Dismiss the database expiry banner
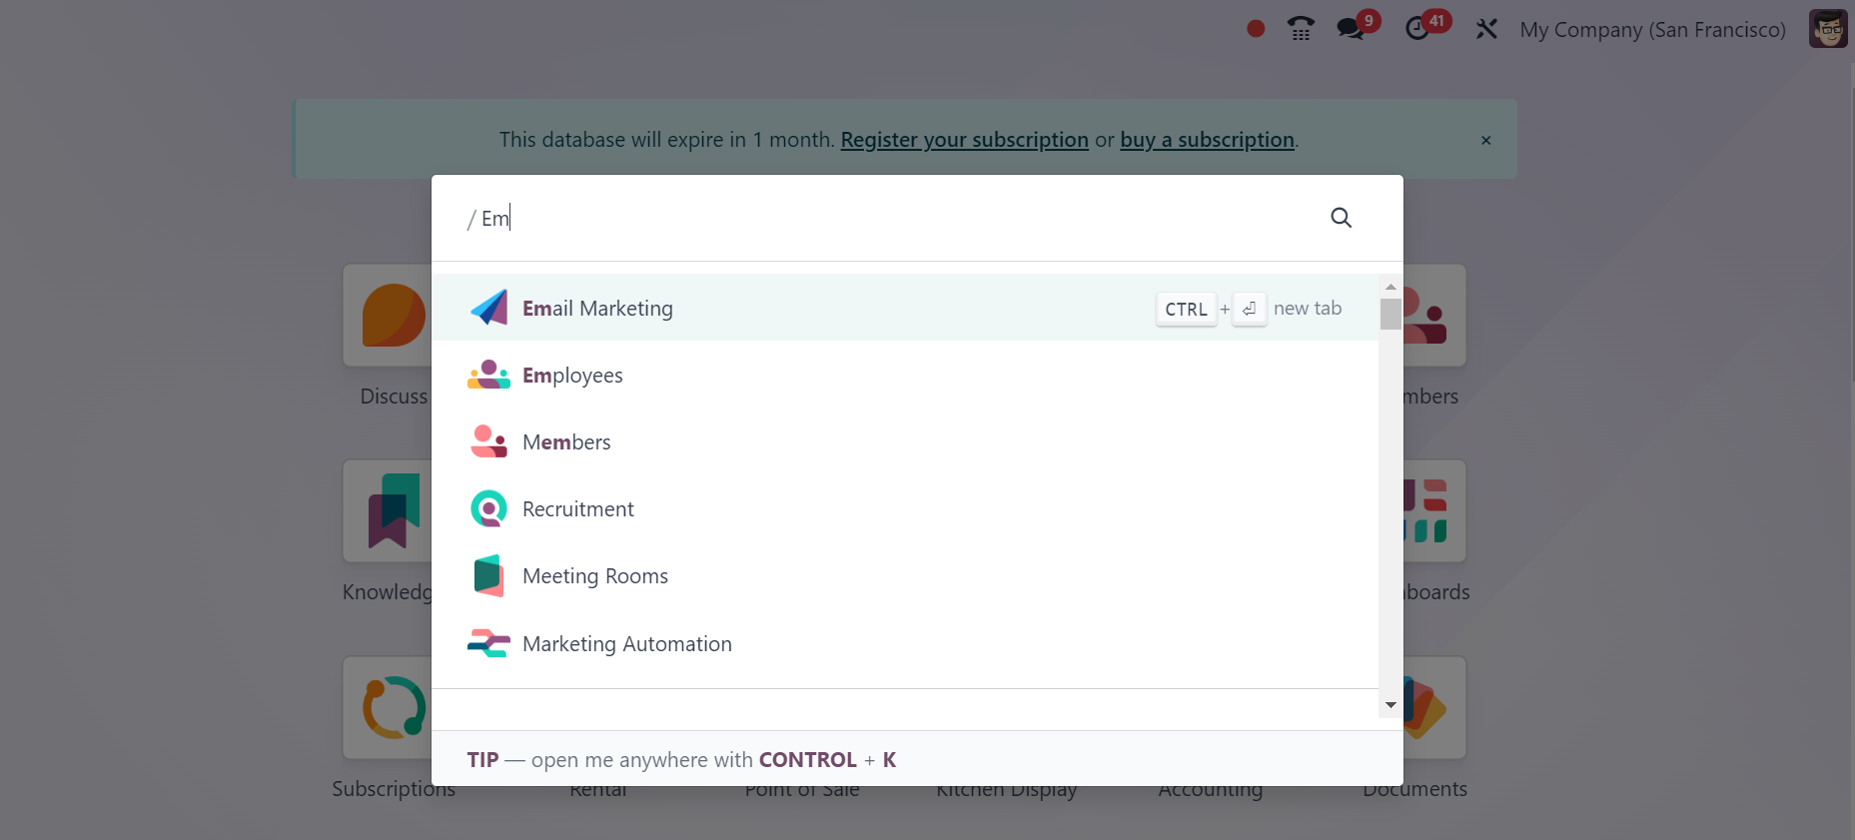1855x840 pixels. click(x=1485, y=140)
